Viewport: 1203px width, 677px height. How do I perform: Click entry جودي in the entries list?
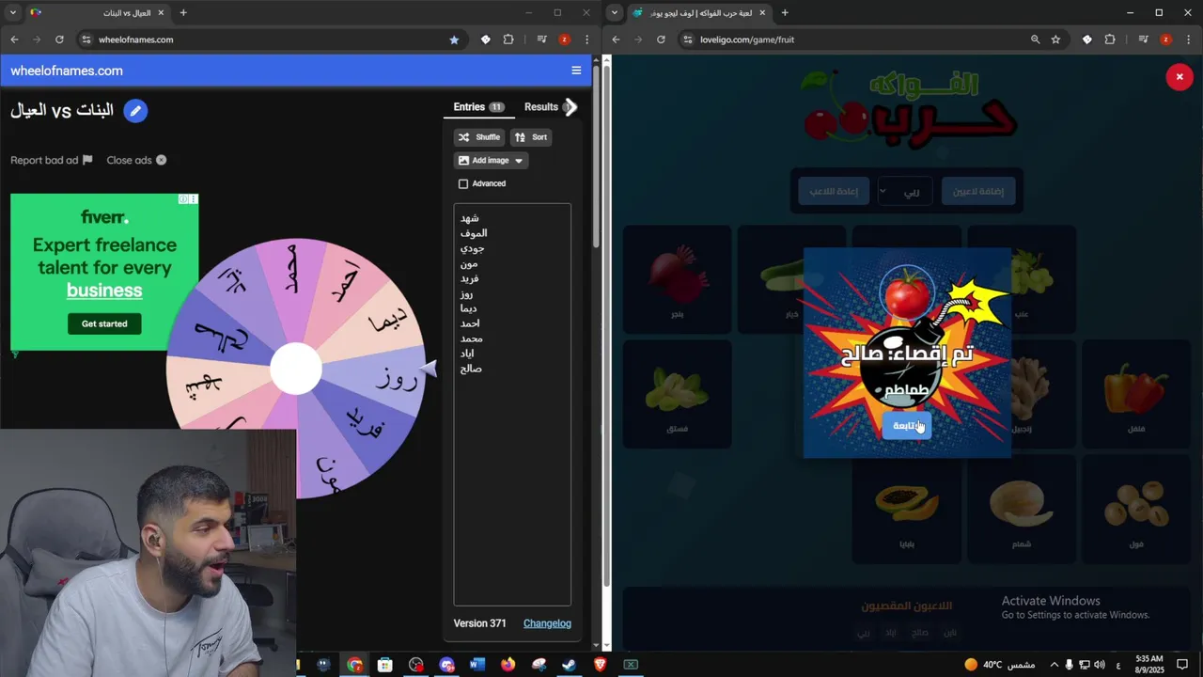[x=472, y=248]
